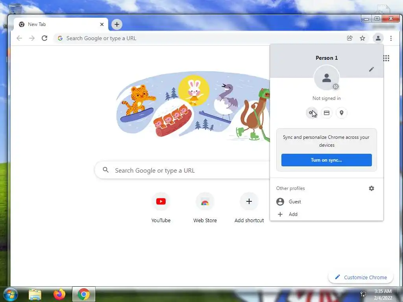403x302 pixels.
Task: Share this page using the share icon
Action: point(349,38)
